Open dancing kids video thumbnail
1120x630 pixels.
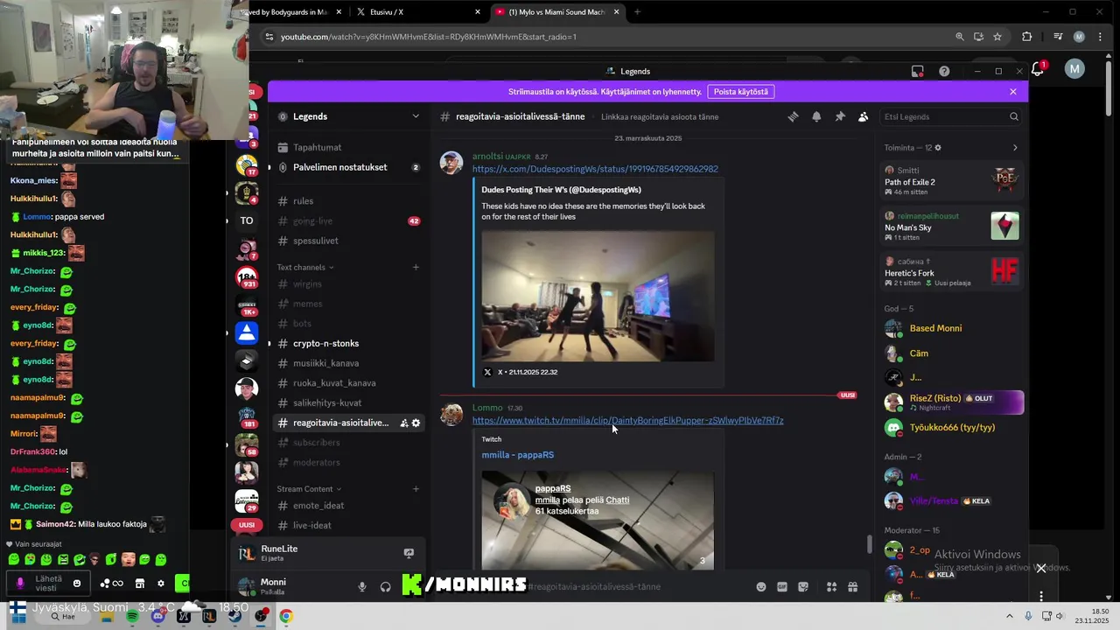598,296
